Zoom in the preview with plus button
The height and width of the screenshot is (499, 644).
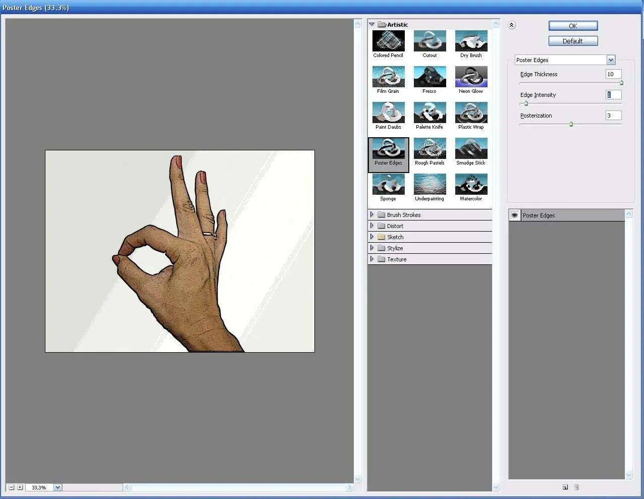tap(20, 487)
